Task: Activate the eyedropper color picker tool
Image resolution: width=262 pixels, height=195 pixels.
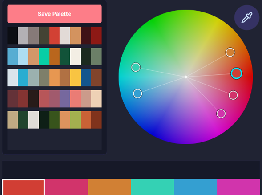Action: pos(247,17)
